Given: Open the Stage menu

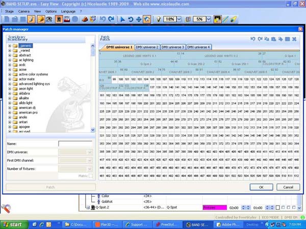Looking at the screenshot, I should click(x=9, y=11).
